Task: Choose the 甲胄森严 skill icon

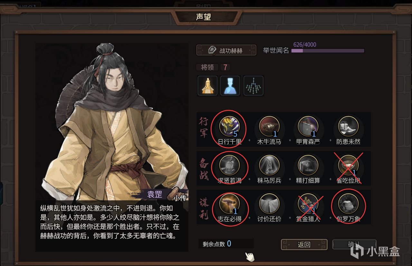Action: pyautogui.click(x=308, y=127)
